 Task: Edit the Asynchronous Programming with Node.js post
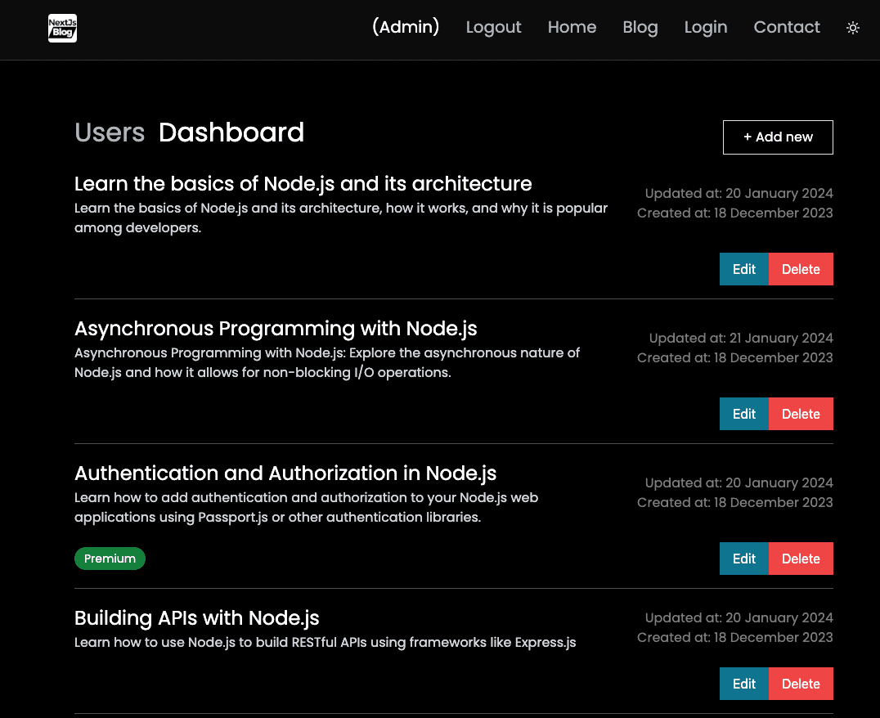(x=743, y=414)
